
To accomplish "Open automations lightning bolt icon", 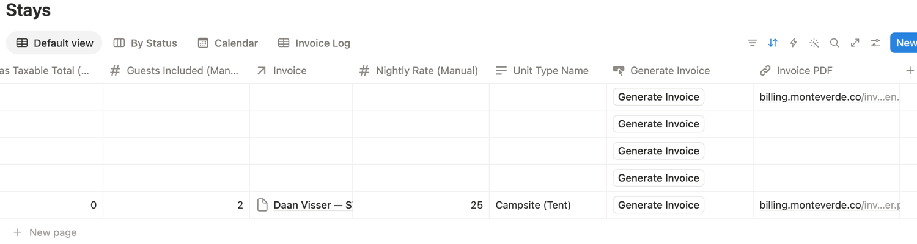I will [794, 43].
